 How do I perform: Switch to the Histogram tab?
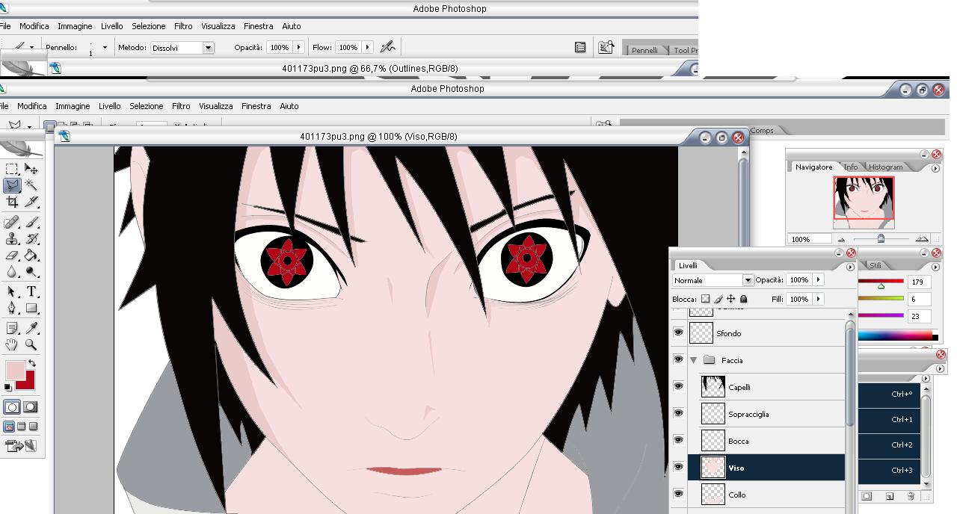coord(886,167)
